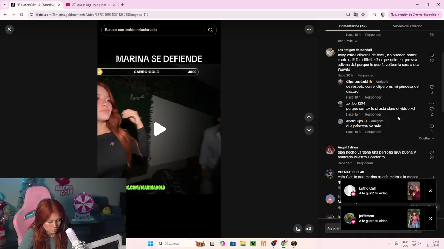Open a new browser tab
This screenshot has width=444, height=249.
(x=122, y=5)
